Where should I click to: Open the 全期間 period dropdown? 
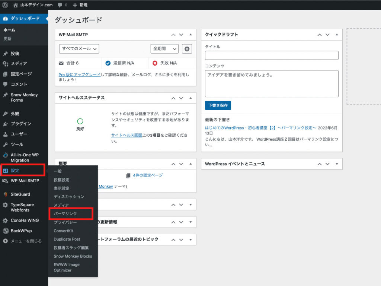click(164, 49)
